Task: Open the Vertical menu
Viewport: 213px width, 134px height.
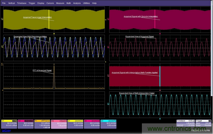Action: tap(11, 3)
